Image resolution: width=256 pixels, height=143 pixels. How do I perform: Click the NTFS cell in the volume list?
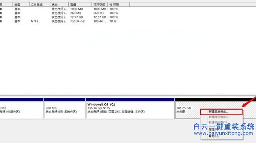34,21
